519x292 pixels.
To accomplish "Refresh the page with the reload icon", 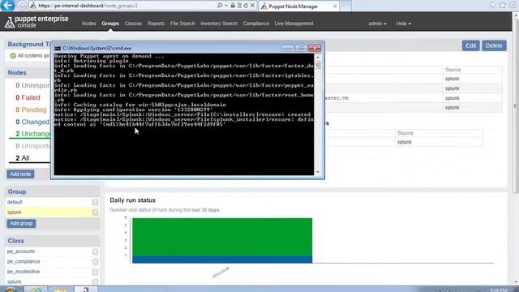I will pyautogui.click(x=246, y=6).
